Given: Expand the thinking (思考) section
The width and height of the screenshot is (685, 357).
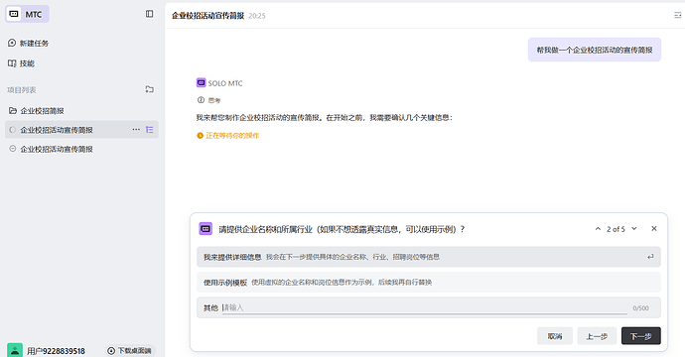Looking at the screenshot, I should tap(209, 100).
